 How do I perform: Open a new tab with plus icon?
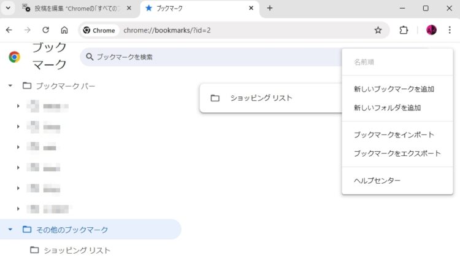pyautogui.click(x=270, y=9)
